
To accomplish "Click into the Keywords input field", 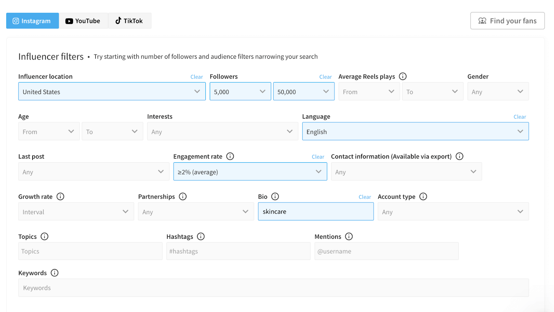I will coord(273,288).
